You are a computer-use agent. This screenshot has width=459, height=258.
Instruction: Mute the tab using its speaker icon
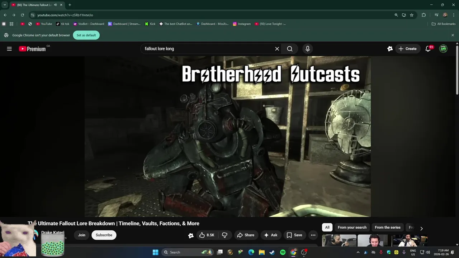point(56,5)
